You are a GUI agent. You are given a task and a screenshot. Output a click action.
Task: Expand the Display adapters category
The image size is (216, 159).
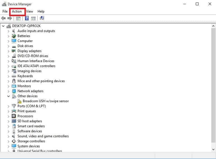[8, 51]
